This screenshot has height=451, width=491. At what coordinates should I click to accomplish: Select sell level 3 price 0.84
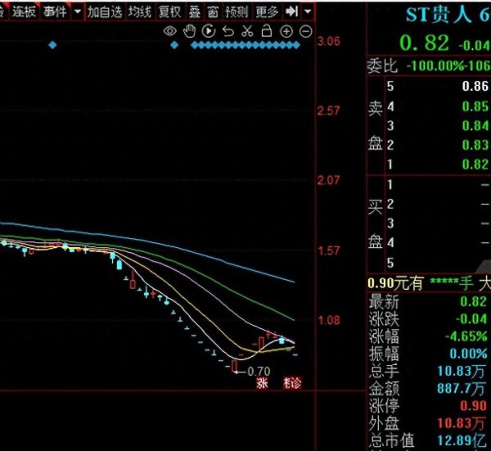click(x=475, y=126)
